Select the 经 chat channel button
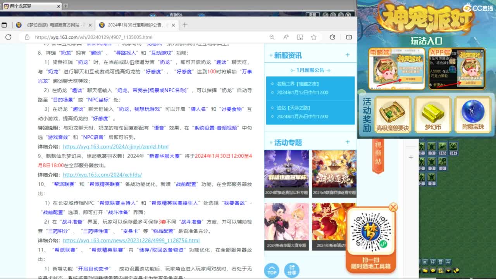Screen dimensions: 496x279 click(x=433, y=262)
